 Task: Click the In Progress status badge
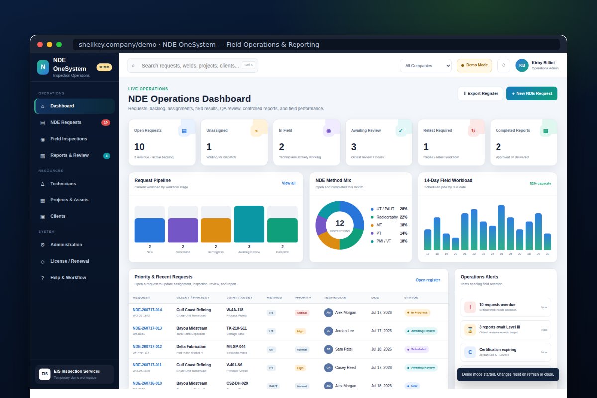pyautogui.click(x=417, y=313)
